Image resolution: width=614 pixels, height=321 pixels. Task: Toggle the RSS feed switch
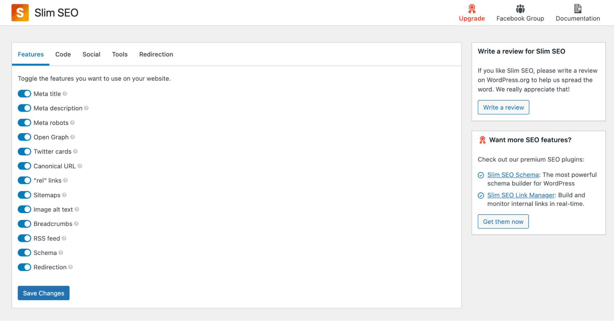[x=24, y=238]
